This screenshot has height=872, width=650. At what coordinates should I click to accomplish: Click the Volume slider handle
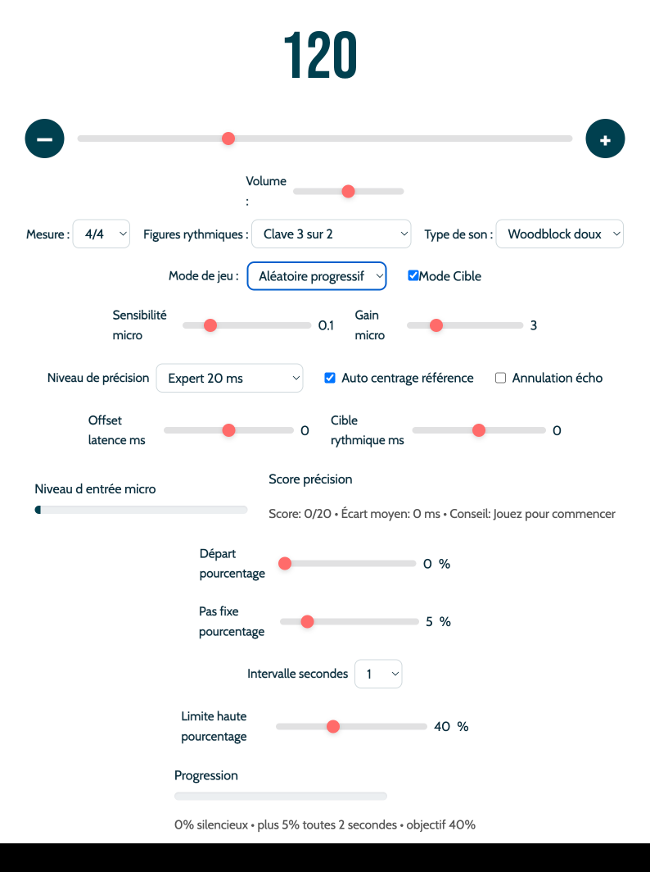(x=348, y=191)
